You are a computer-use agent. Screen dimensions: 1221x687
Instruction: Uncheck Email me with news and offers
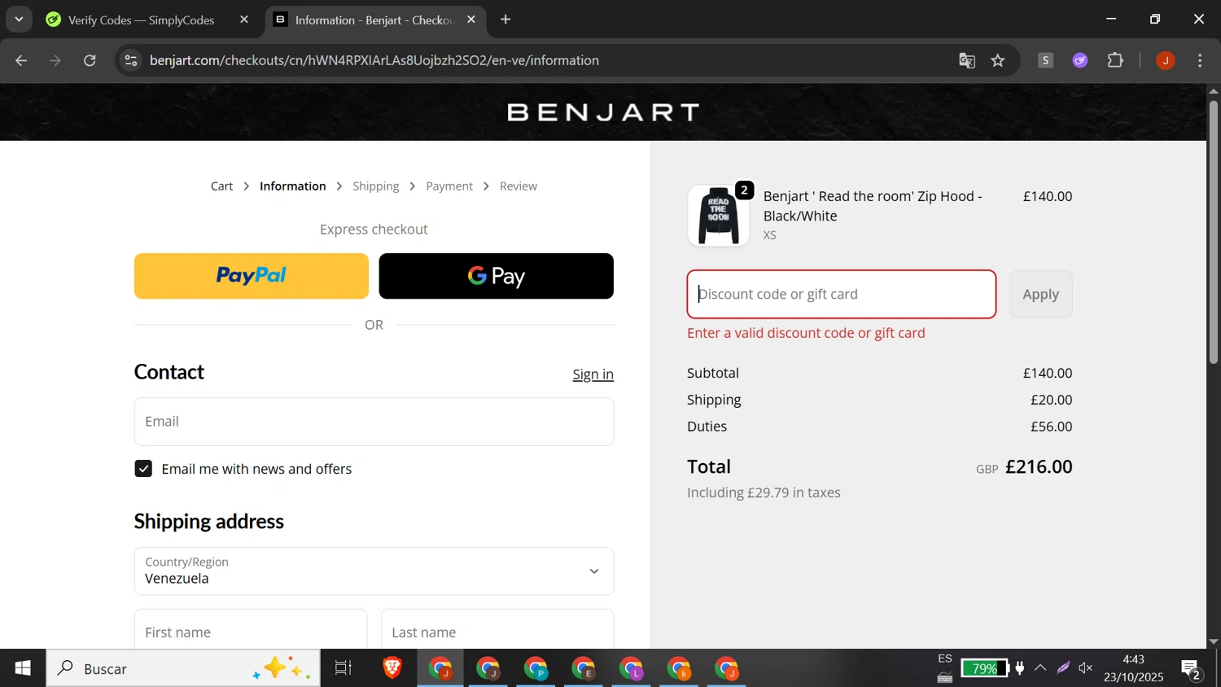(143, 469)
